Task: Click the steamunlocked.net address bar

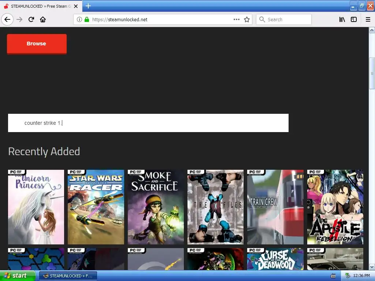Action: coord(163,19)
